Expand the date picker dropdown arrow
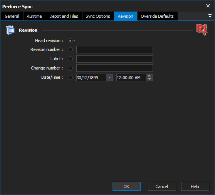 109,78
